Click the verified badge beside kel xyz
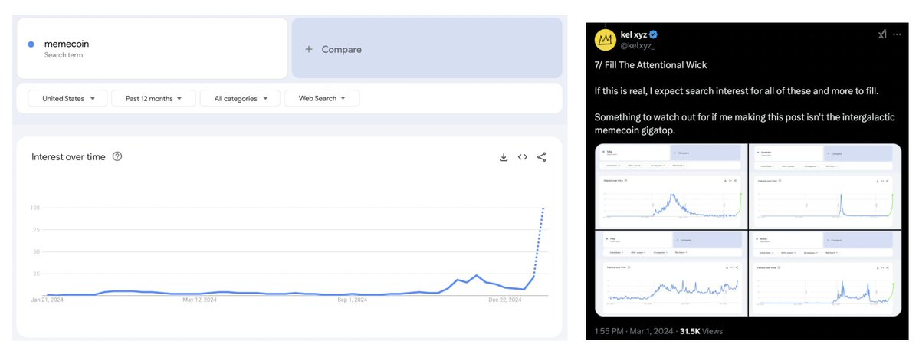This screenshot has width=919, height=351. 654,35
